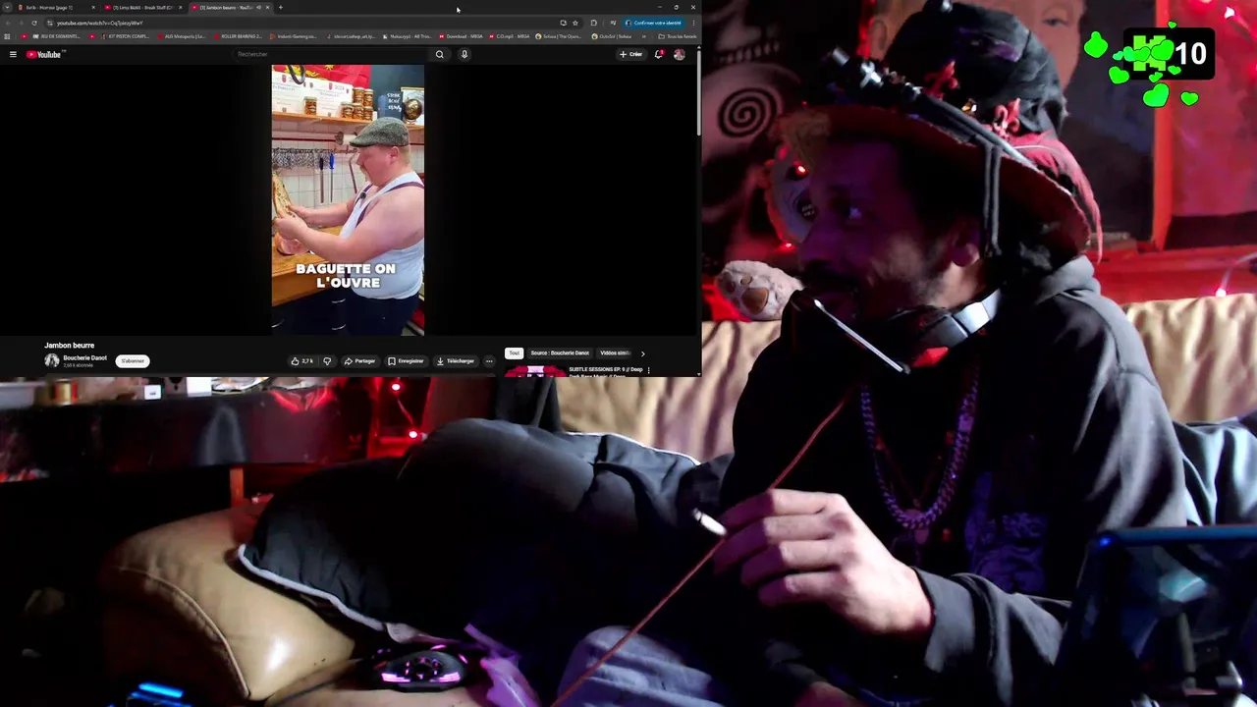This screenshot has height=707, width=1257.
Task: Open the Tous les favoris folder
Action: click(678, 36)
